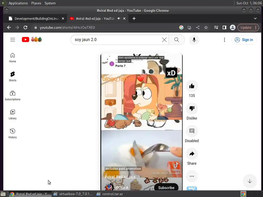Viewport: 263px width, 197px height.
Task: Close the Development/BuildingOnLinux tab
Action: (63, 18)
